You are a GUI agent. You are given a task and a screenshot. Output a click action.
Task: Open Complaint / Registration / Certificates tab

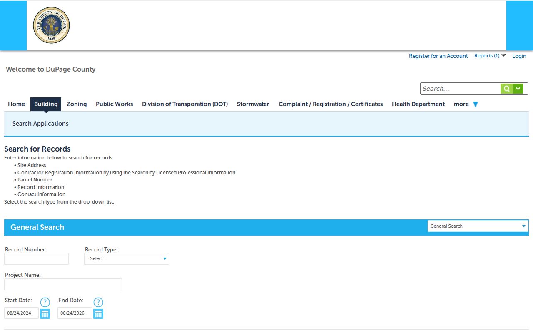[x=331, y=104]
